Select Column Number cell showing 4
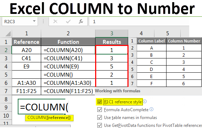202x129 pixels. [184, 69]
